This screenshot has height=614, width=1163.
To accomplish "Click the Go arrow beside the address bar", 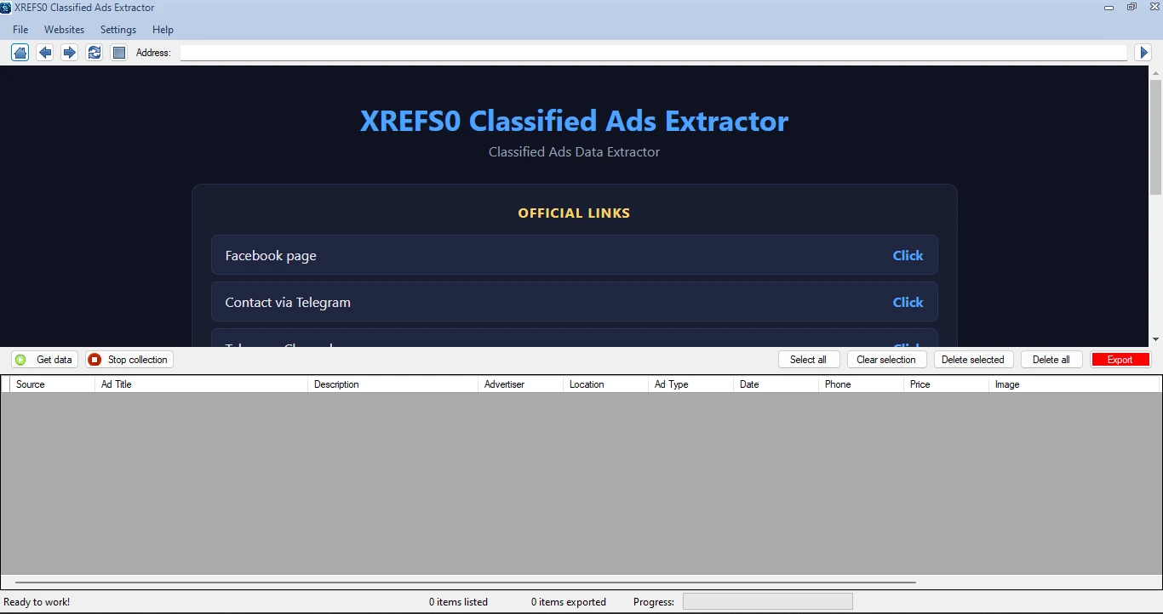I will [1144, 53].
